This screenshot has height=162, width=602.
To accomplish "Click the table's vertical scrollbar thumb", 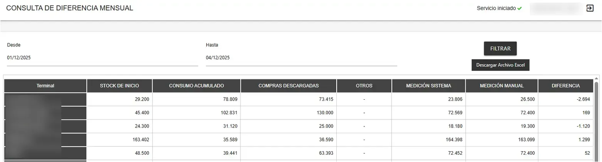I will 596,122.
